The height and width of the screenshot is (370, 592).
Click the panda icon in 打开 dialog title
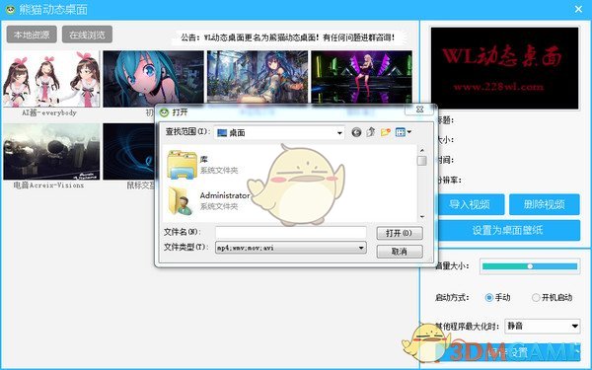tap(164, 112)
